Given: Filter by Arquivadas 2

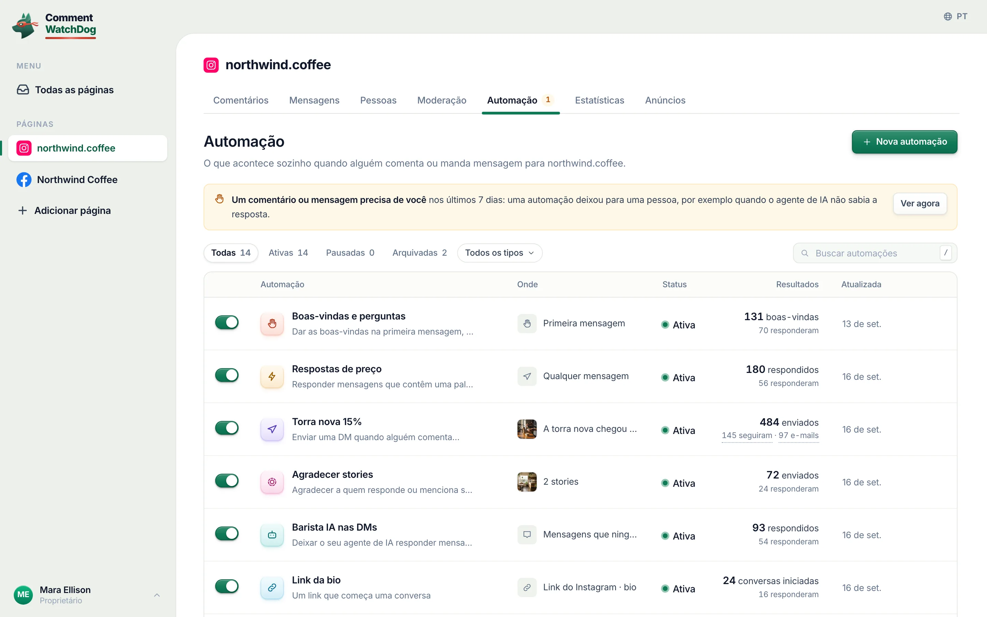Looking at the screenshot, I should coord(419,253).
